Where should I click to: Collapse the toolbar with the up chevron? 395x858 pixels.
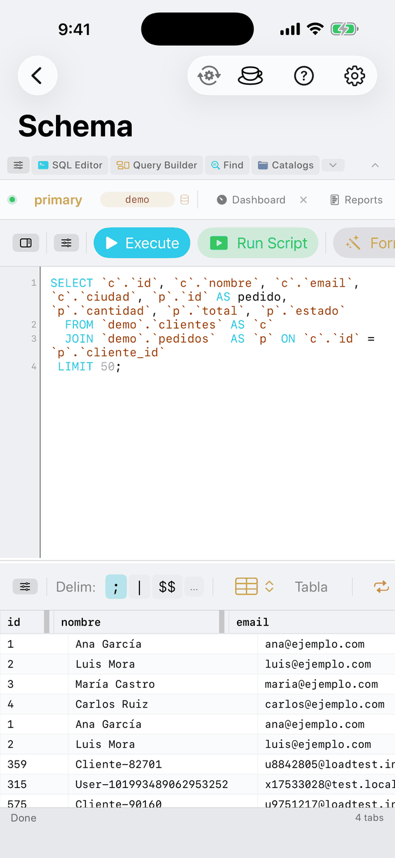point(375,165)
